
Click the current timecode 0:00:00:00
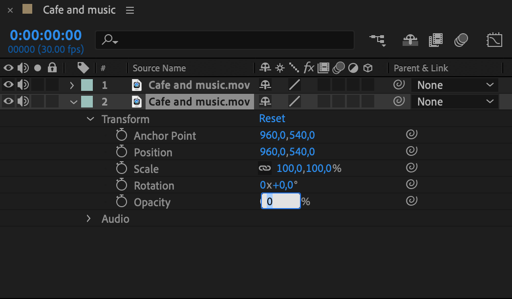click(x=46, y=35)
